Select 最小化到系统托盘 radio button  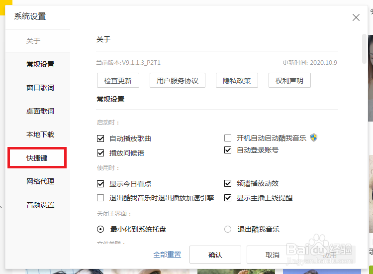(x=100, y=229)
